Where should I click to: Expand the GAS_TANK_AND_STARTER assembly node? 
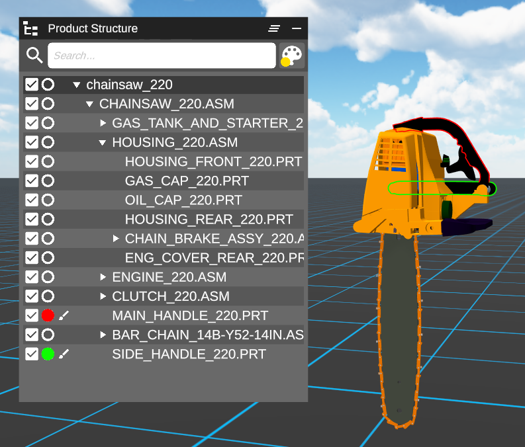(x=103, y=123)
